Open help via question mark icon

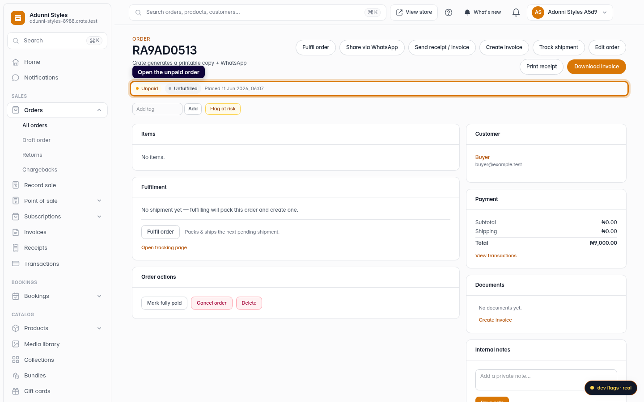click(x=449, y=13)
